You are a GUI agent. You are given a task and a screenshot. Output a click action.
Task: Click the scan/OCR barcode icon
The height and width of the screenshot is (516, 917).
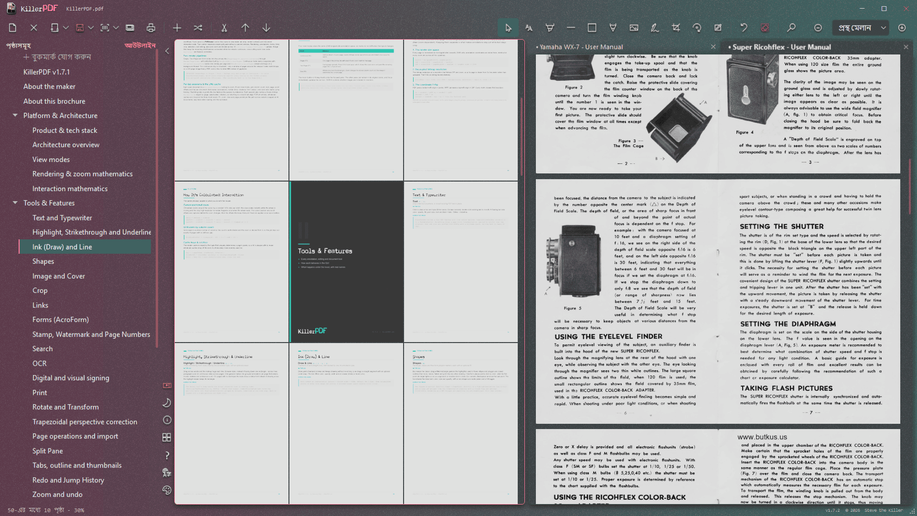click(x=105, y=28)
